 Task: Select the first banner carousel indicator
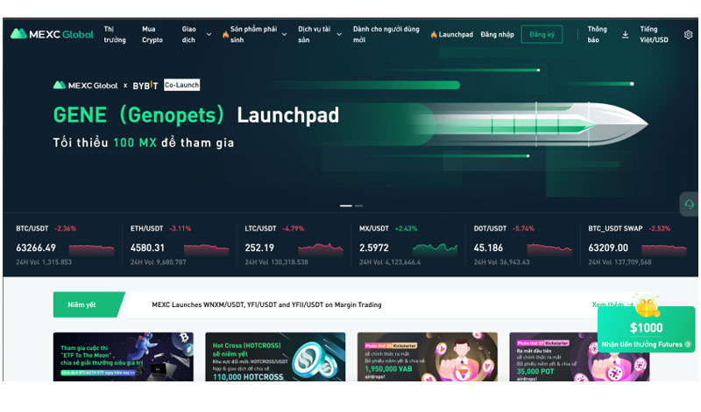pyautogui.click(x=345, y=206)
